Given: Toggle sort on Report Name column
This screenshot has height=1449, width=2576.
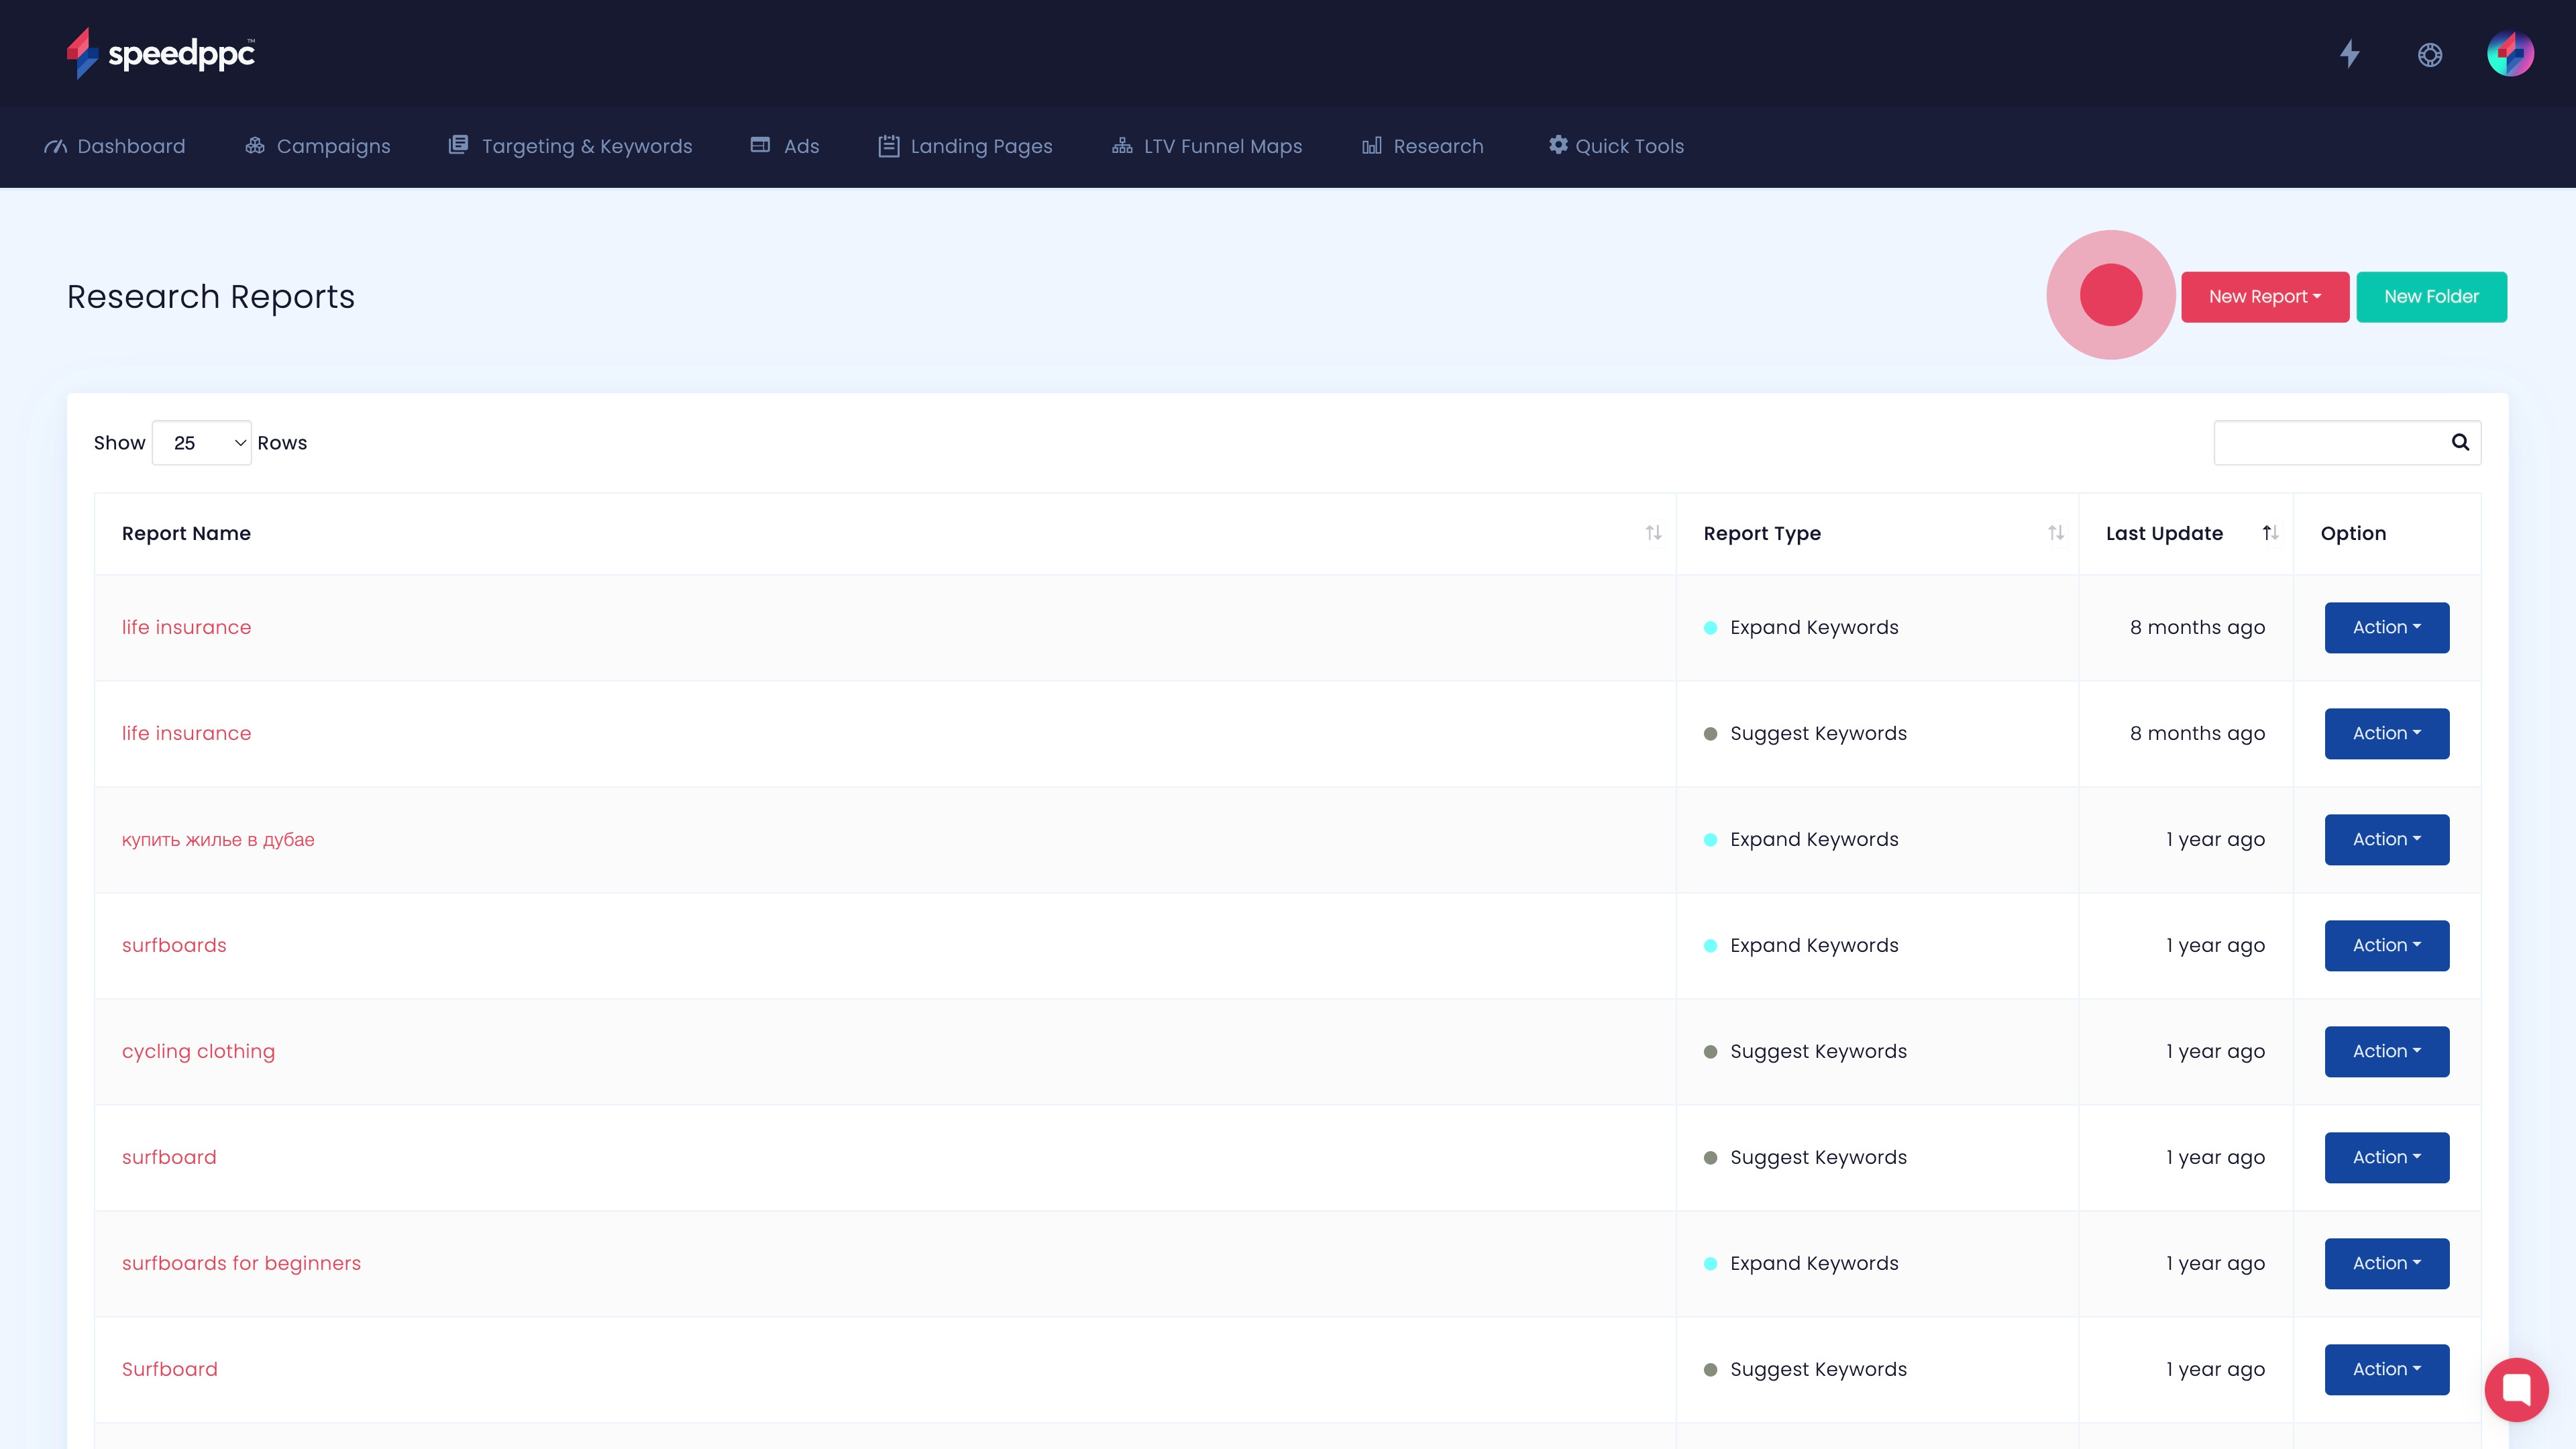Looking at the screenshot, I should (x=1654, y=533).
